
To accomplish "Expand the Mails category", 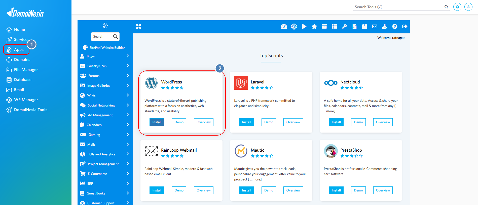I will [x=105, y=144].
